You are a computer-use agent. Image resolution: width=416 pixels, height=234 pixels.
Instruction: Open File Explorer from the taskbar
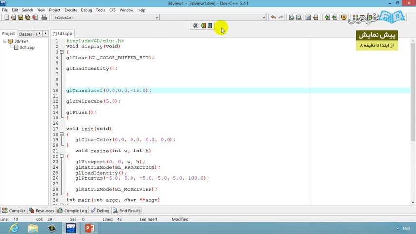point(33,228)
